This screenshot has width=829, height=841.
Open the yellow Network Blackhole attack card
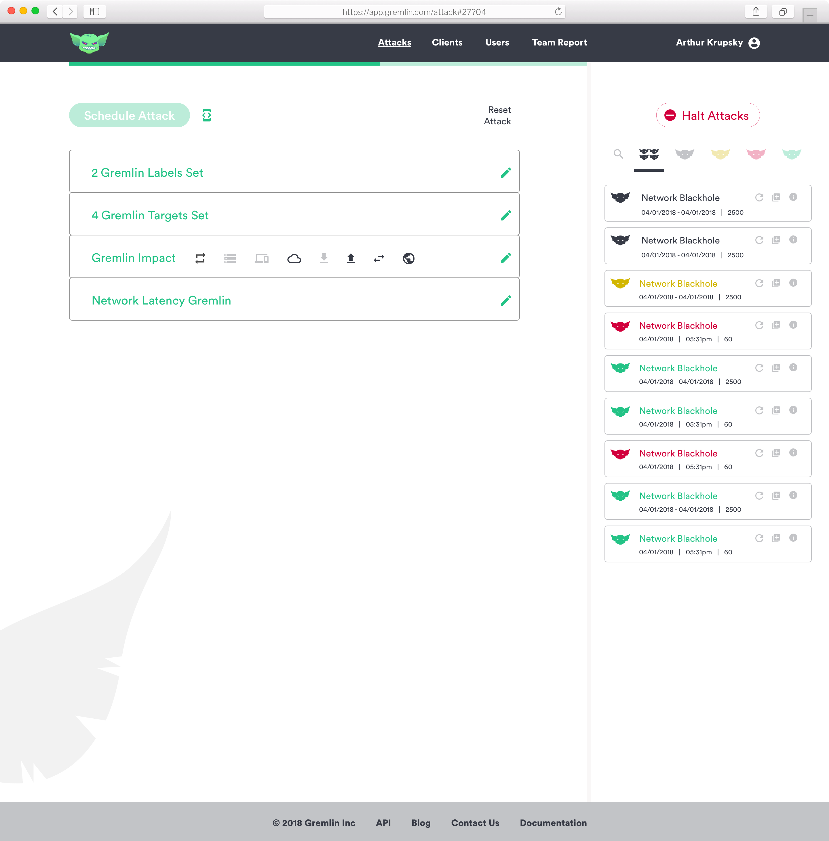tap(708, 288)
